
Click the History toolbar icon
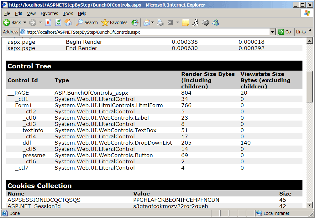135,22
